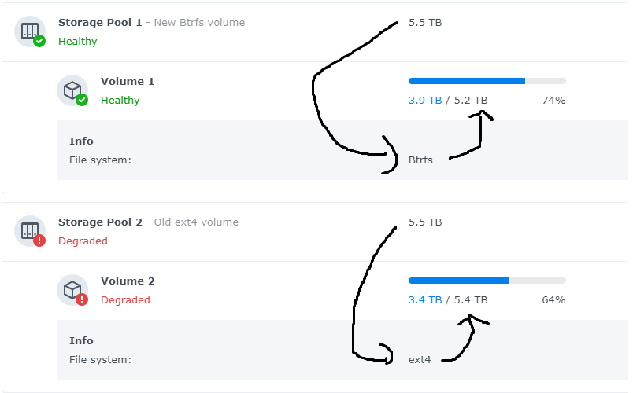Click the 3.4 TB used space link
The image size is (633, 393).
tap(425, 300)
